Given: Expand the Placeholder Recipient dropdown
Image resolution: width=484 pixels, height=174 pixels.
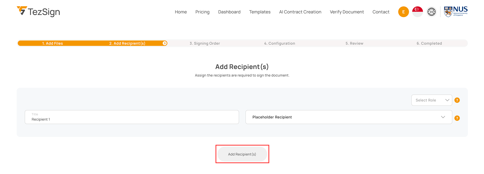Looking at the screenshot, I should click(x=349, y=117).
